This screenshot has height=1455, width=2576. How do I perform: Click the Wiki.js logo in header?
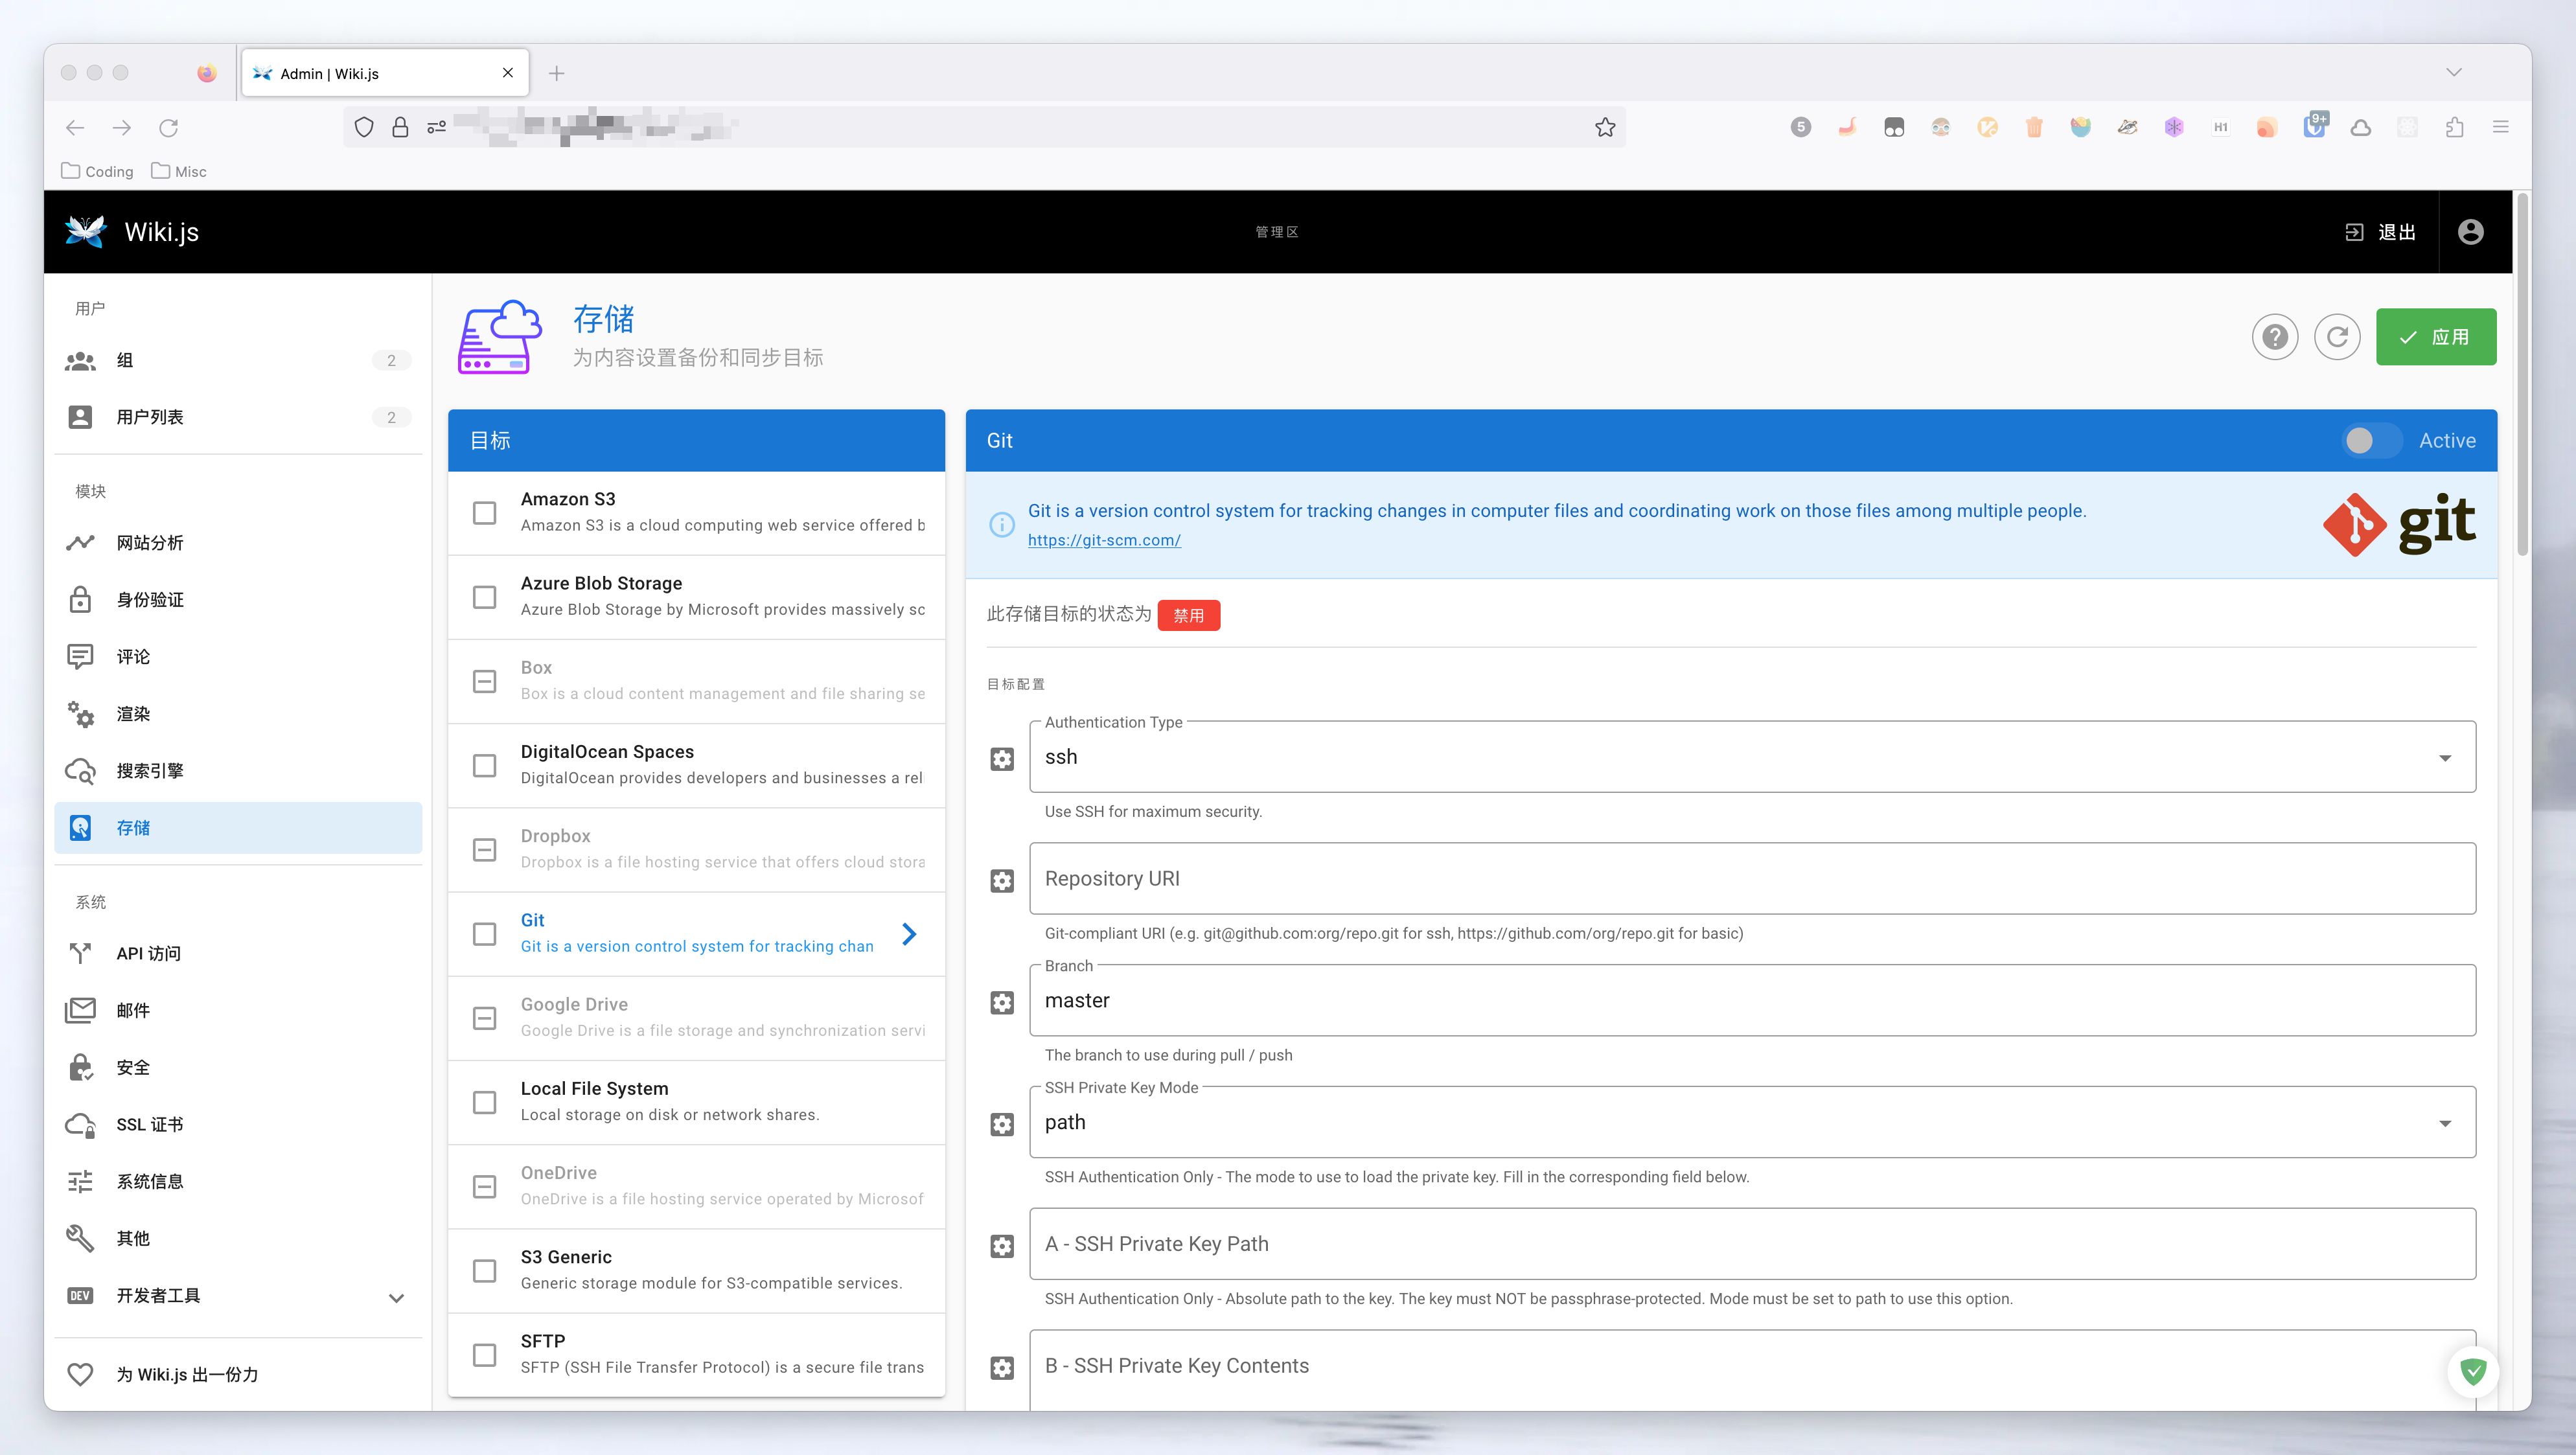[x=86, y=232]
